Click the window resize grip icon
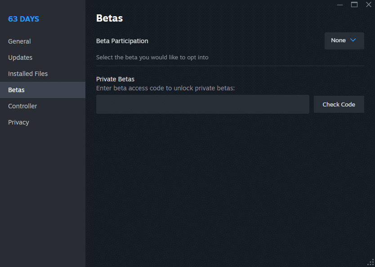 pos(371,263)
